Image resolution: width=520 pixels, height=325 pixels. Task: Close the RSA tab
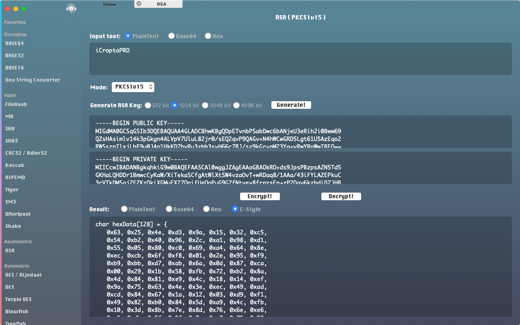point(139,4)
